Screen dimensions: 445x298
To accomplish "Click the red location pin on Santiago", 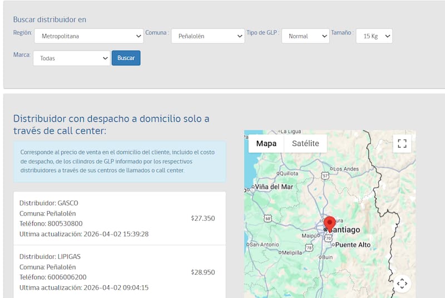I will [x=329, y=224].
